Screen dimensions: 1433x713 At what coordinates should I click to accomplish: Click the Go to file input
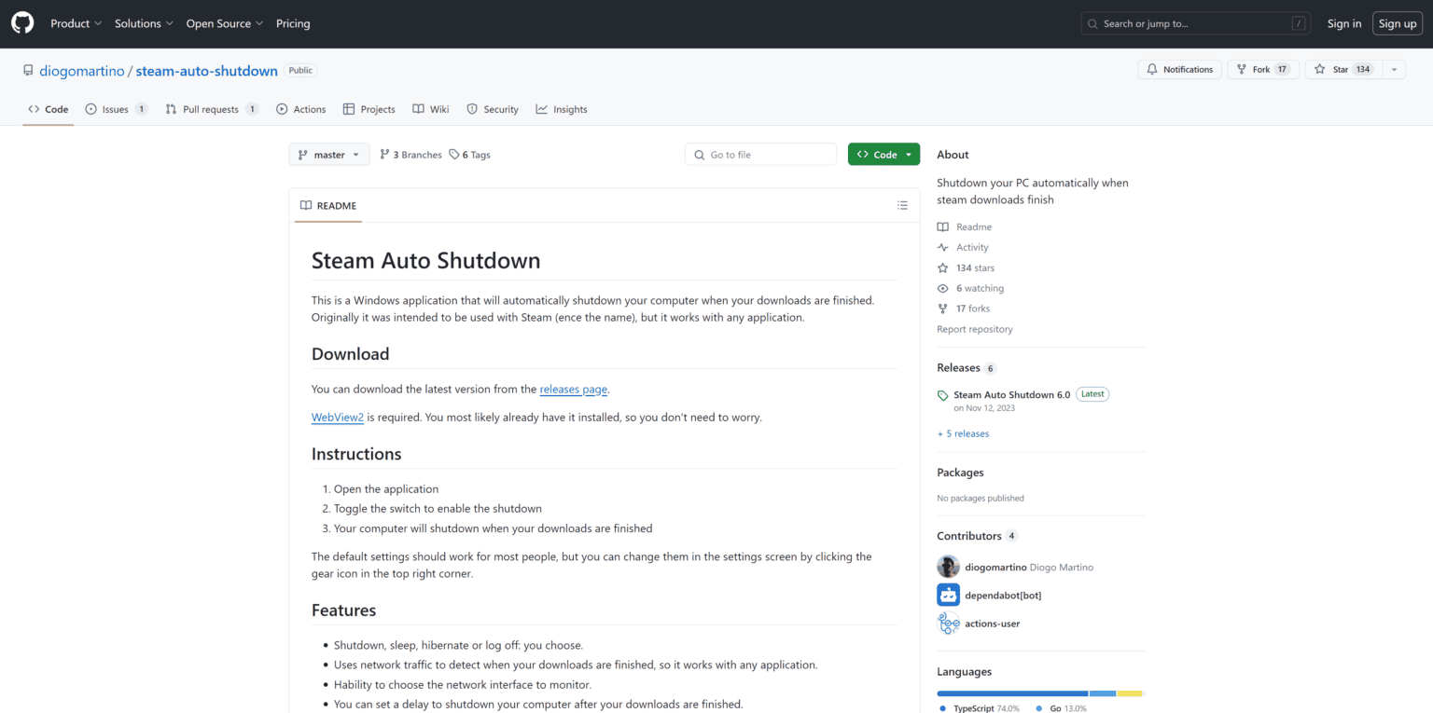click(x=760, y=155)
